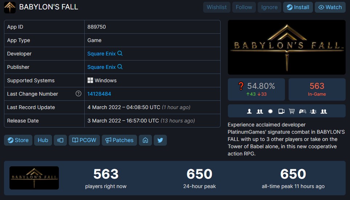
Task: Open the community Hub button
Action: (x=43, y=140)
